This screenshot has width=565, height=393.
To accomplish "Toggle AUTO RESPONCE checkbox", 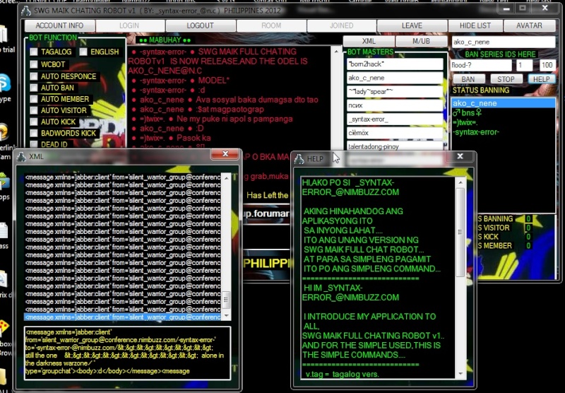I will (x=34, y=76).
